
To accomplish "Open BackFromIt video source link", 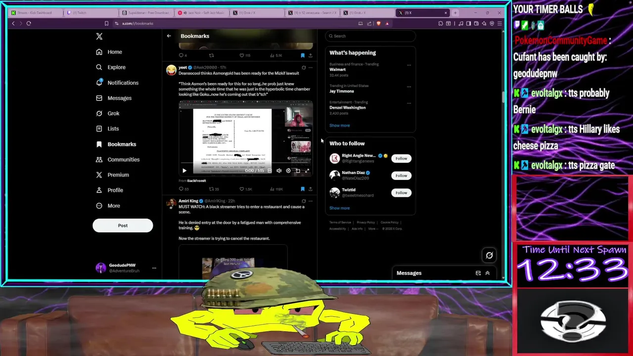I will [x=196, y=181].
